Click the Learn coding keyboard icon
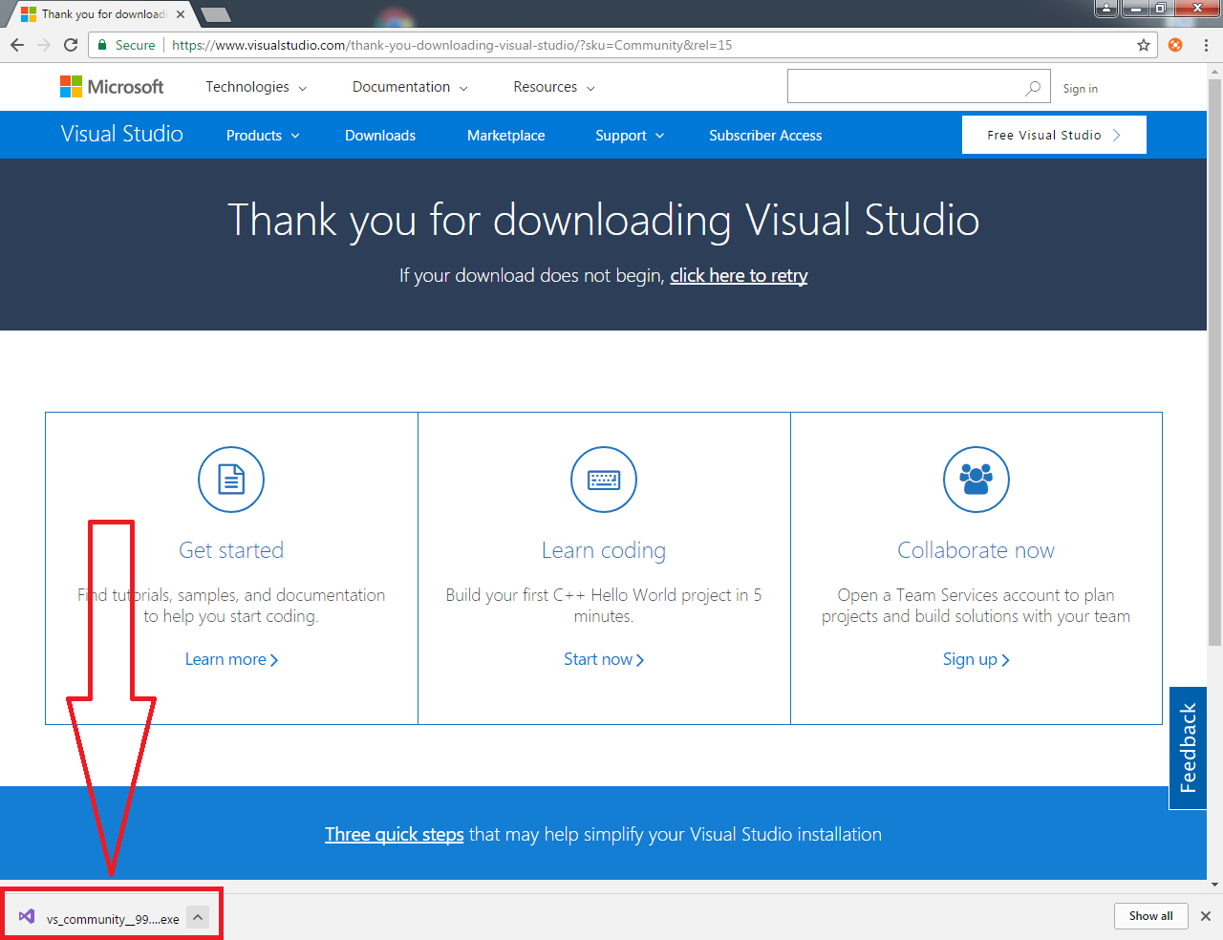The image size is (1223, 940). [604, 480]
